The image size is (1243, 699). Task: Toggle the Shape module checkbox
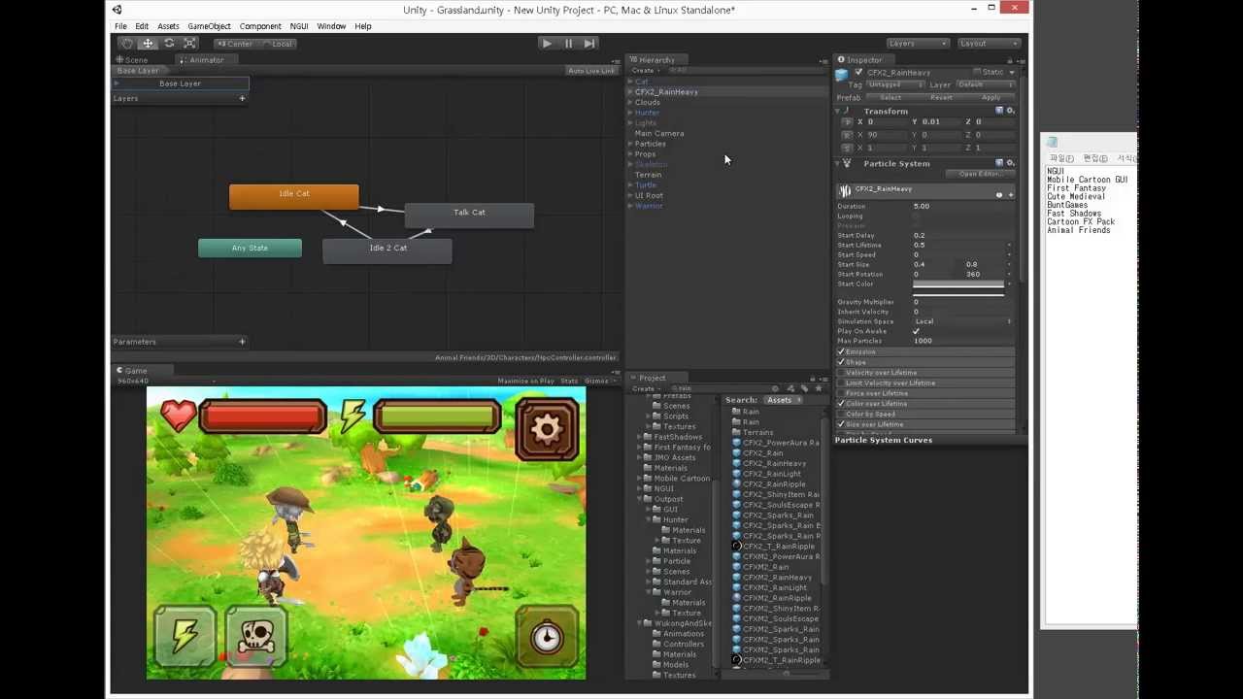tap(842, 362)
